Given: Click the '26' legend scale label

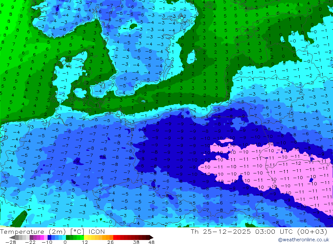Looking at the screenshot, I should [x=111, y=242].
